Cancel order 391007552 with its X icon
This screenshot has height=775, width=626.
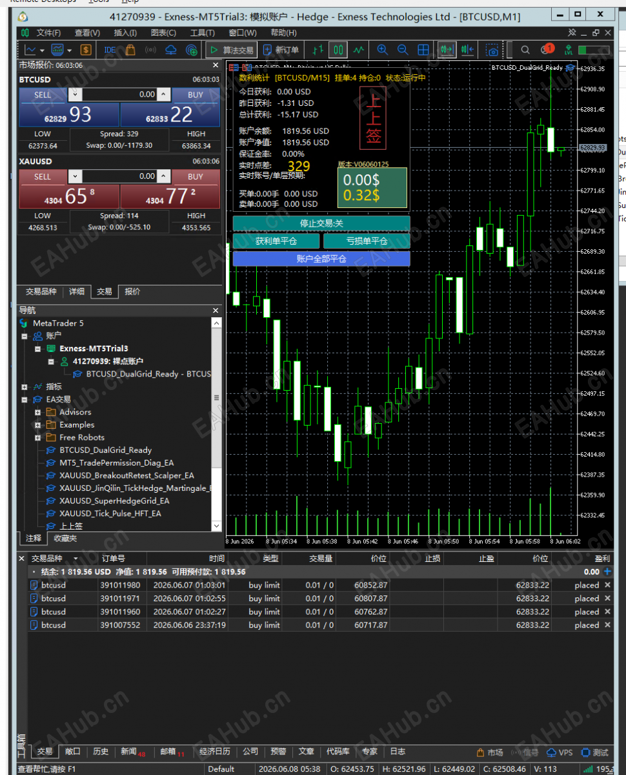(x=607, y=625)
